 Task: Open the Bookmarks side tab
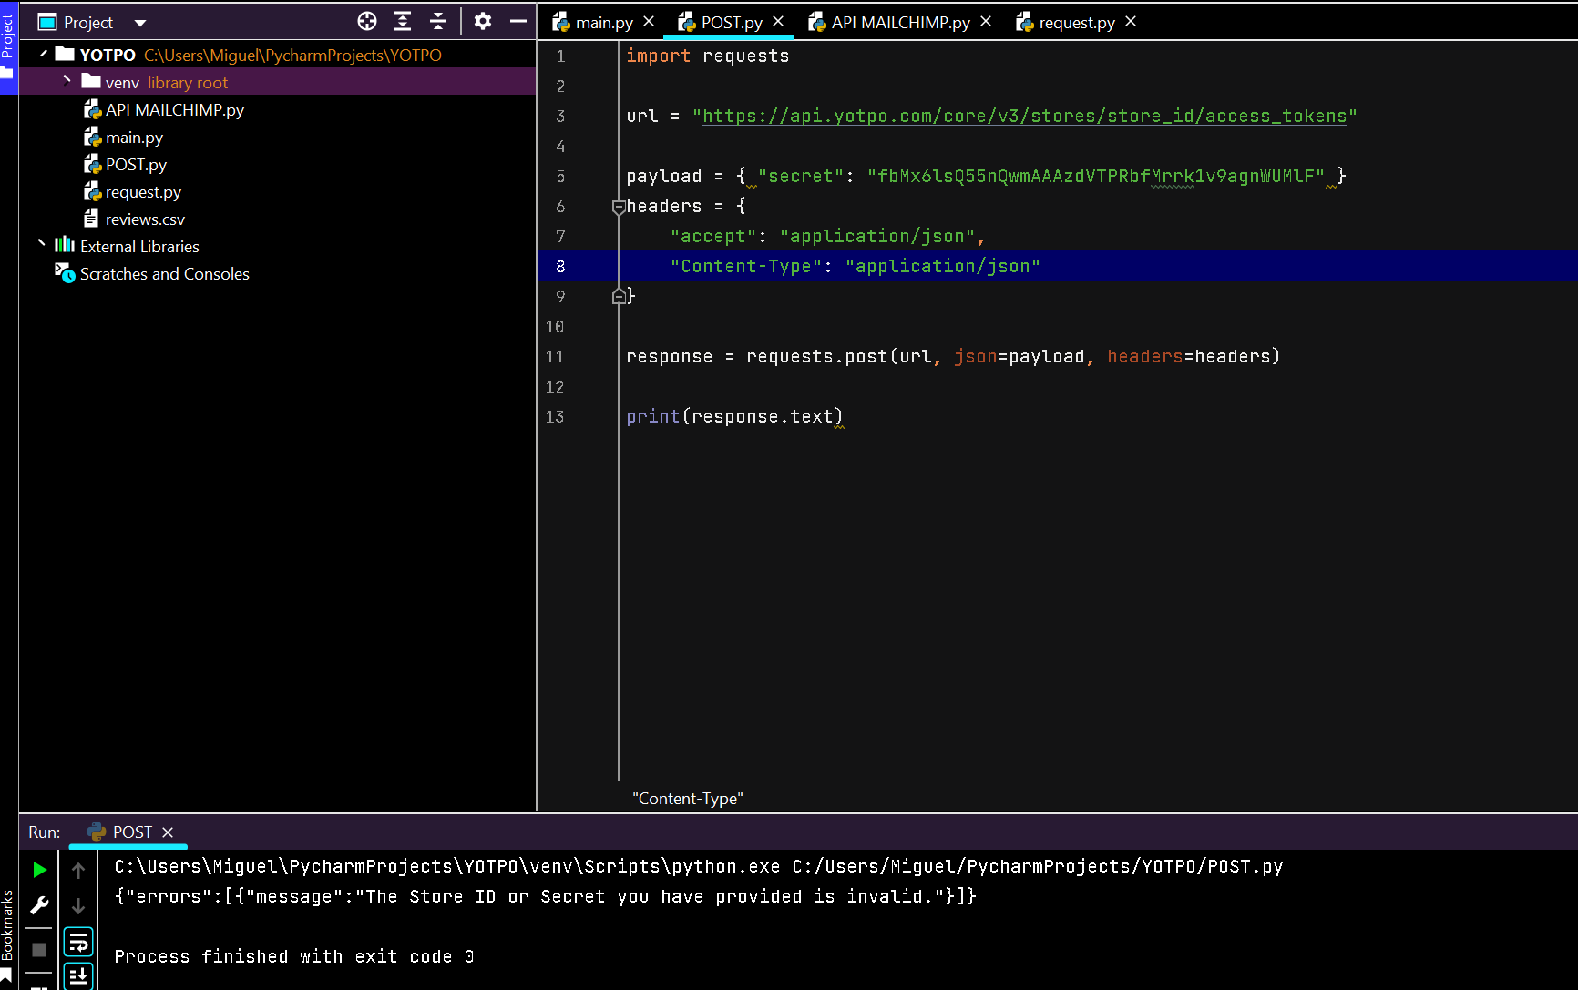[x=7, y=934]
